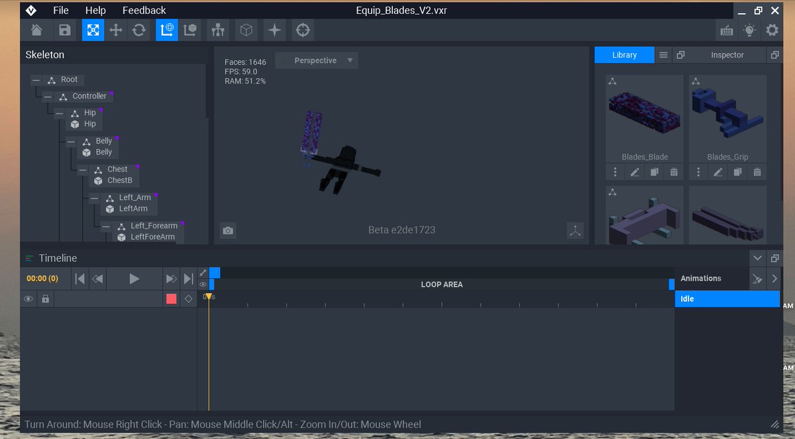Click the cube model toolbar icon
This screenshot has width=795, height=439.
(x=246, y=30)
